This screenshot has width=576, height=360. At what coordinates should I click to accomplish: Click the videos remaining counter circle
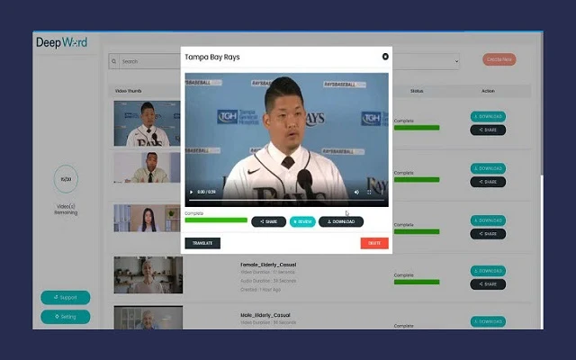pos(66,179)
